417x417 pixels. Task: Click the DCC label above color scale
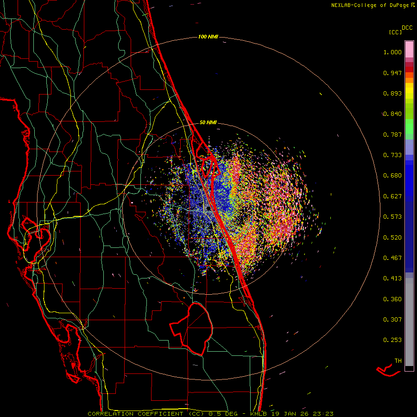[x=407, y=28]
